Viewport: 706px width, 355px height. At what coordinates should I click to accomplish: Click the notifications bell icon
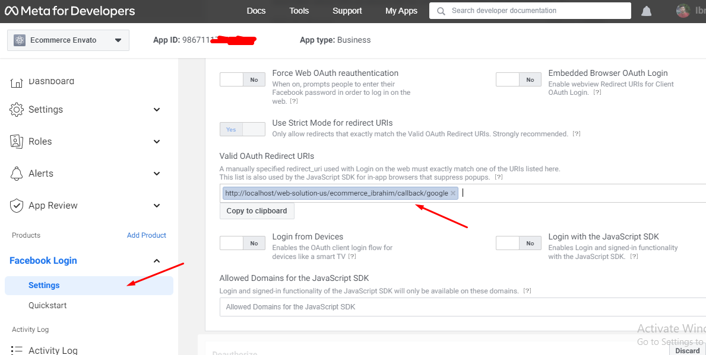tap(647, 11)
